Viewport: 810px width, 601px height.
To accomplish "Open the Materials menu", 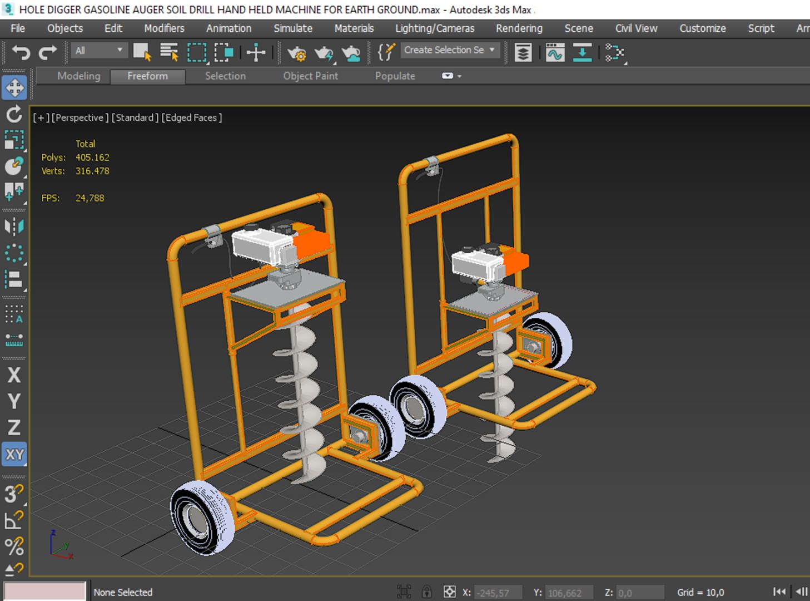I will (x=354, y=28).
